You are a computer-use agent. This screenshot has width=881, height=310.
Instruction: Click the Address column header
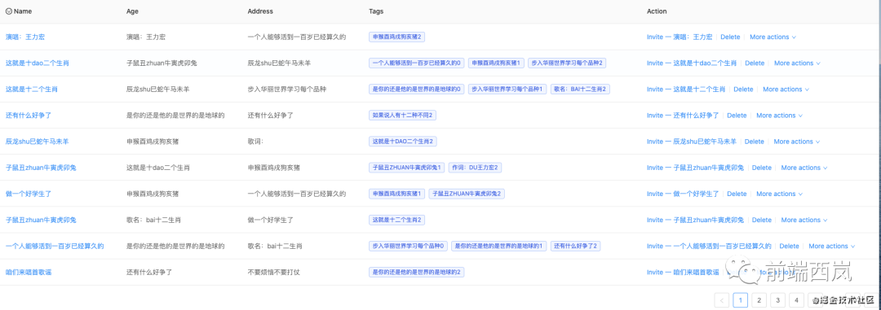click(x=260, y=11)
